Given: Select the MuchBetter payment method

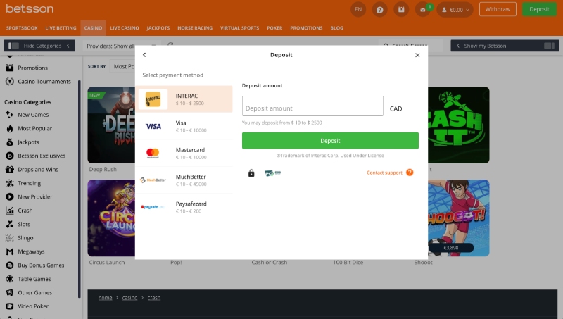Looking at the screenshot, I should point(184,180).
